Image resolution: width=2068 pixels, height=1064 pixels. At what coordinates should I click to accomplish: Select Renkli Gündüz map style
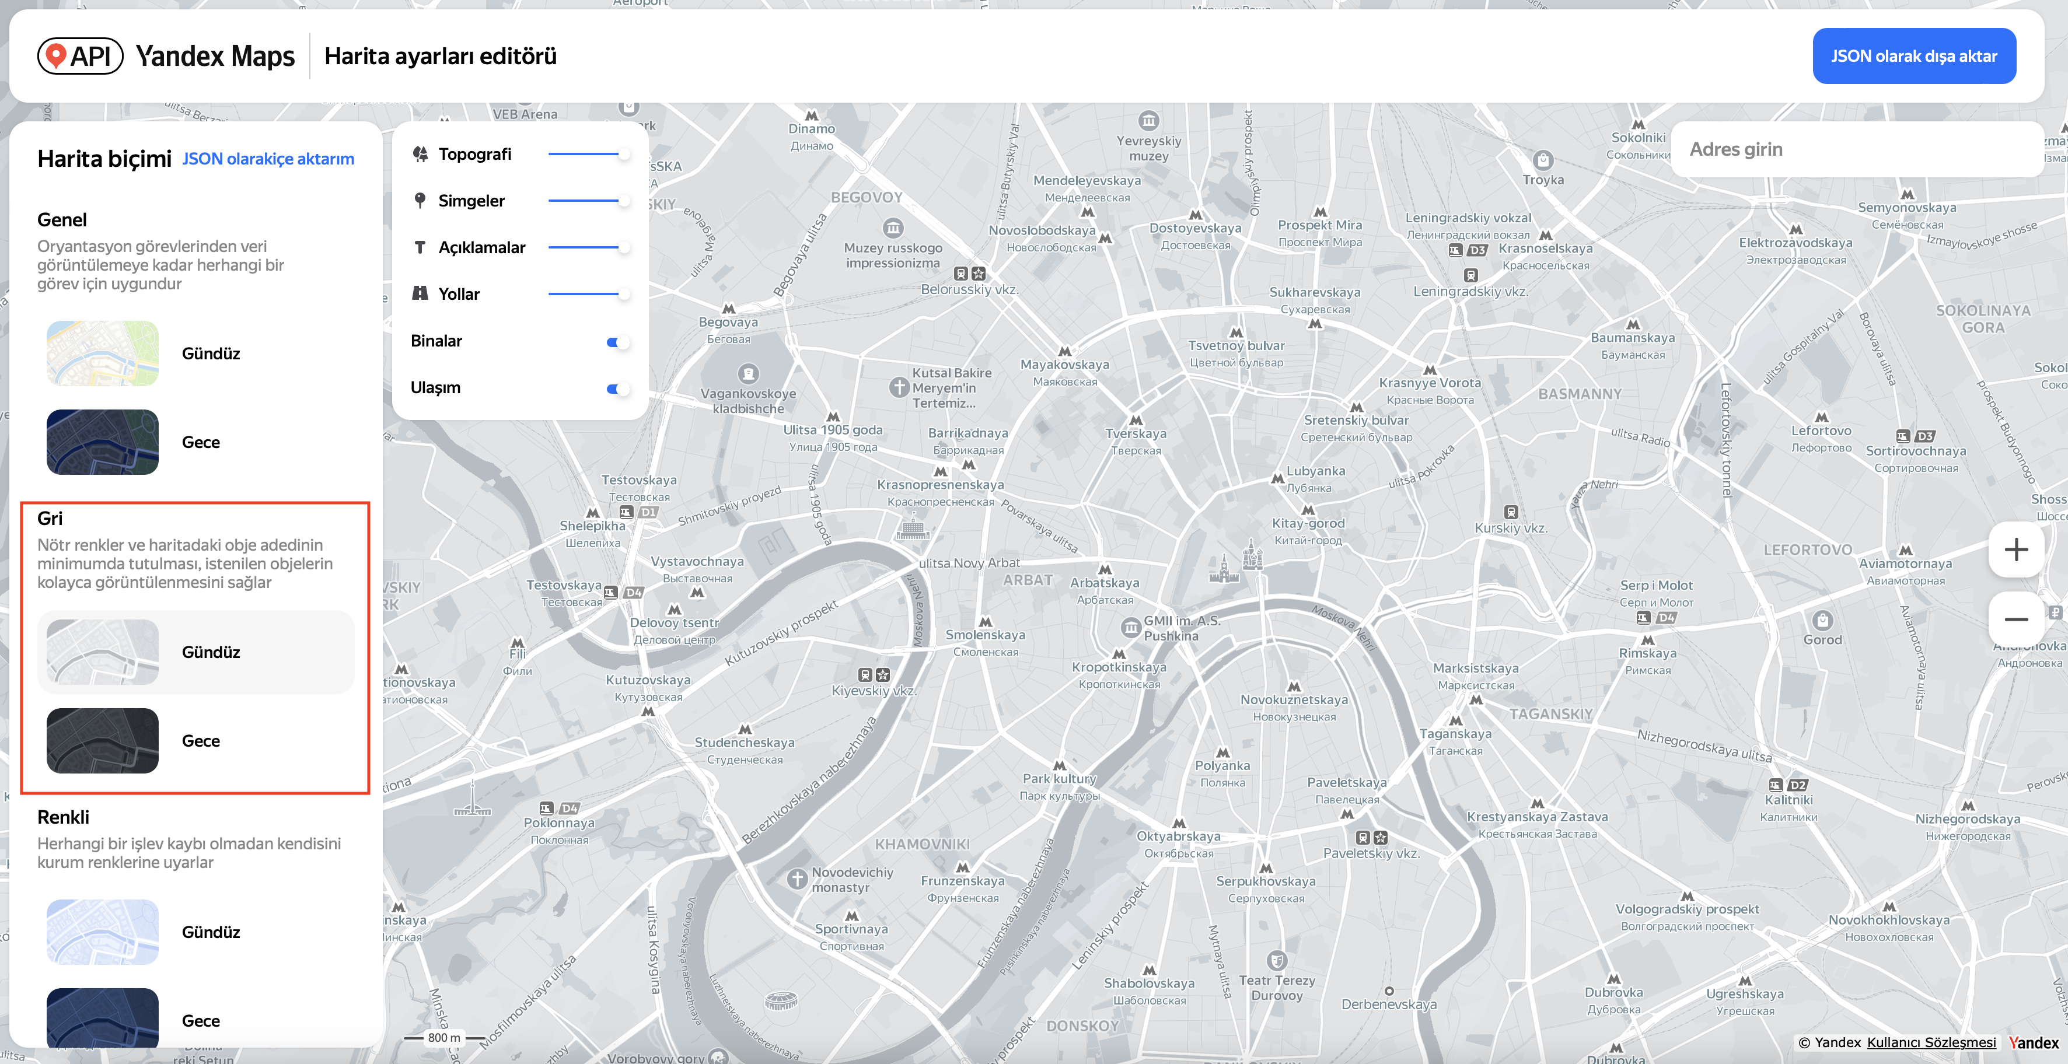click(x=196, y=932)
